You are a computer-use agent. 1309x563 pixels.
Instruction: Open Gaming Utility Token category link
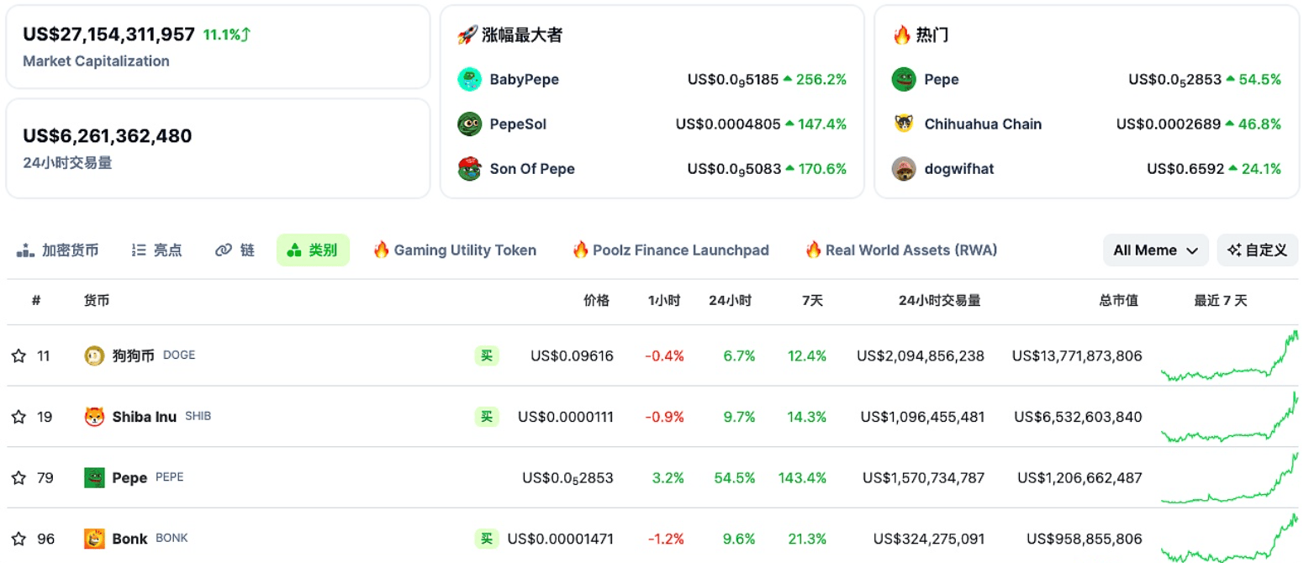(x=455, y=250)
